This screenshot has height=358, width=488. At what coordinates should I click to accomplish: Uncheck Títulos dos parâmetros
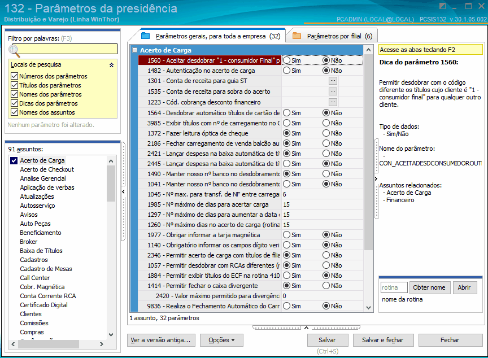pyautogui.click(x=14, y=85)
